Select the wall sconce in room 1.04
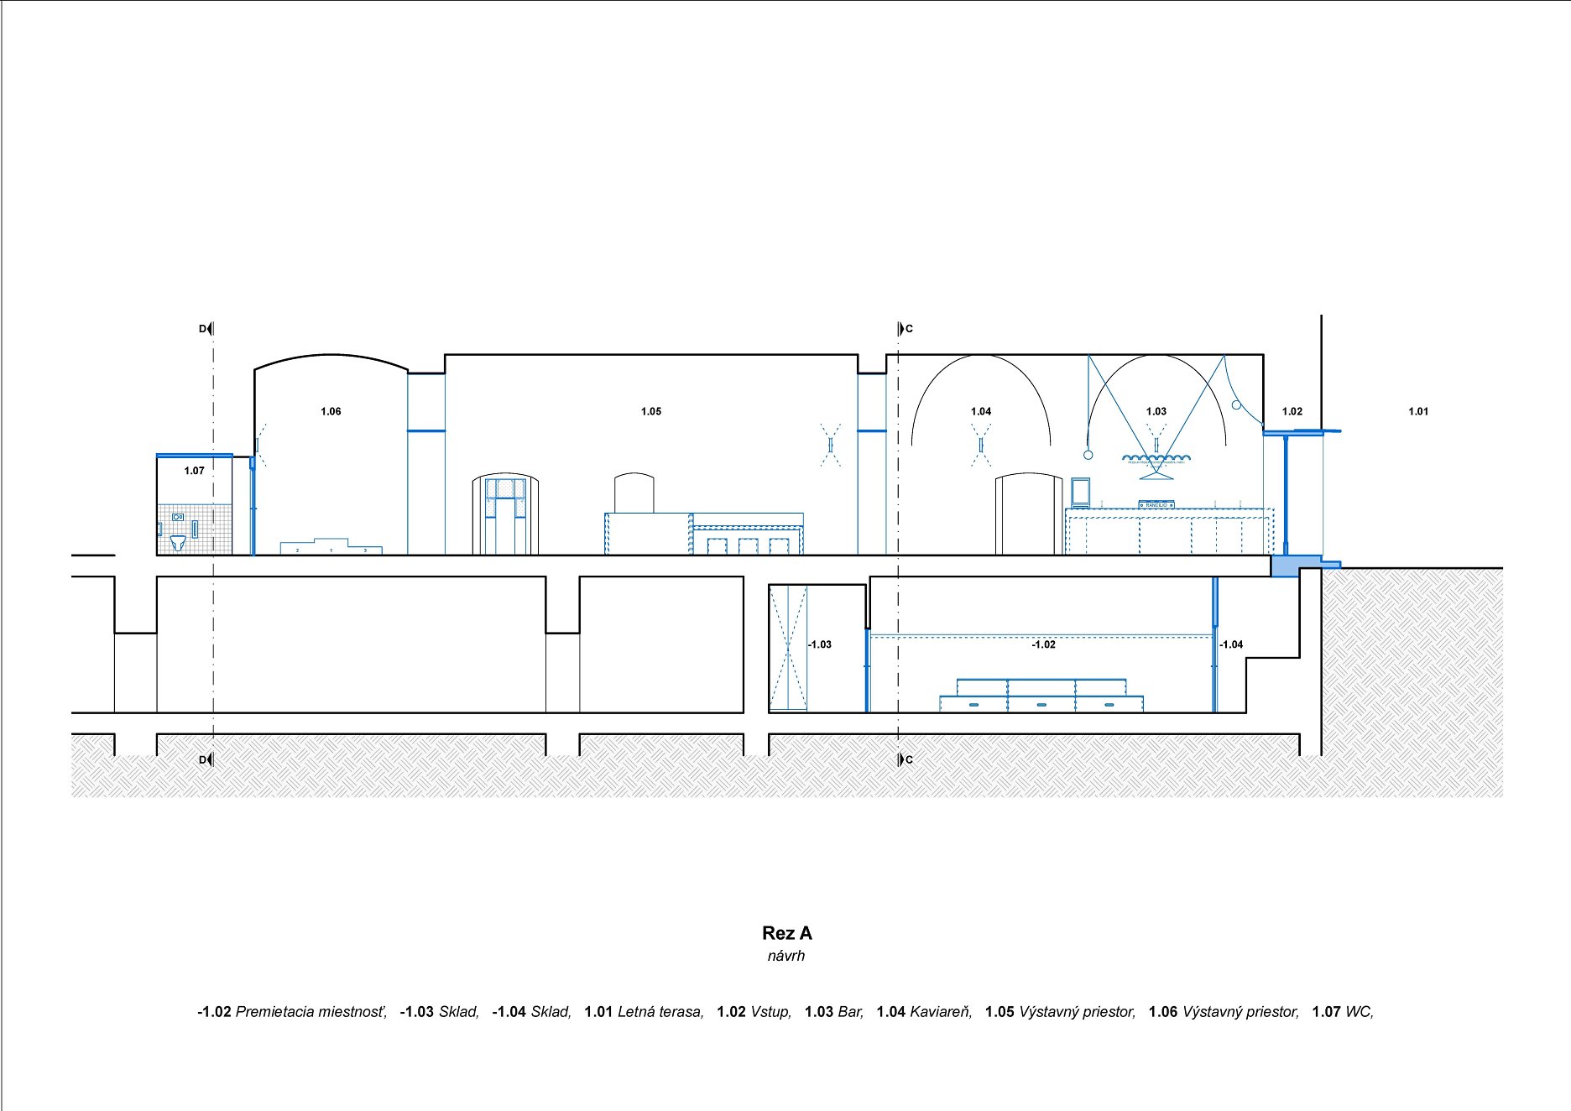This screenshot has width=1571, height=1111. [980, 446]
